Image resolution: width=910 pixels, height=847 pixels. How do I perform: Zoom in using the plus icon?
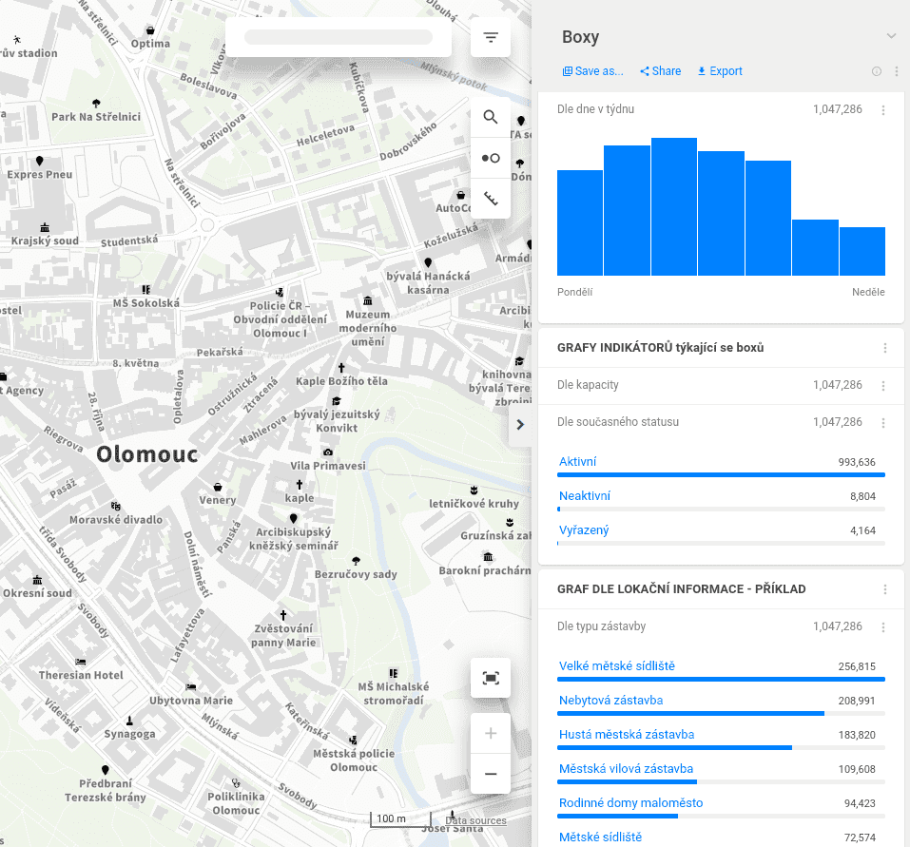coord(490,733)
